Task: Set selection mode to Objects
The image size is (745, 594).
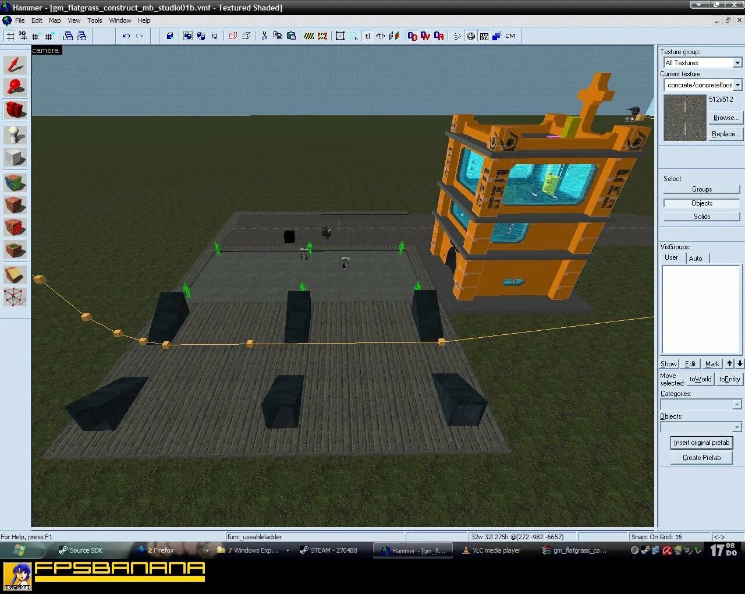Action: 701,203
